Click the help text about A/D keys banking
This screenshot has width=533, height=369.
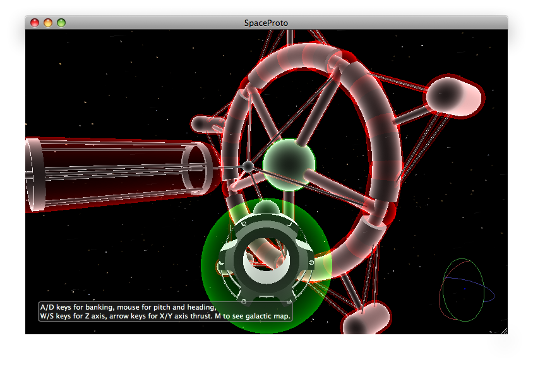click(x=128, y=307)
